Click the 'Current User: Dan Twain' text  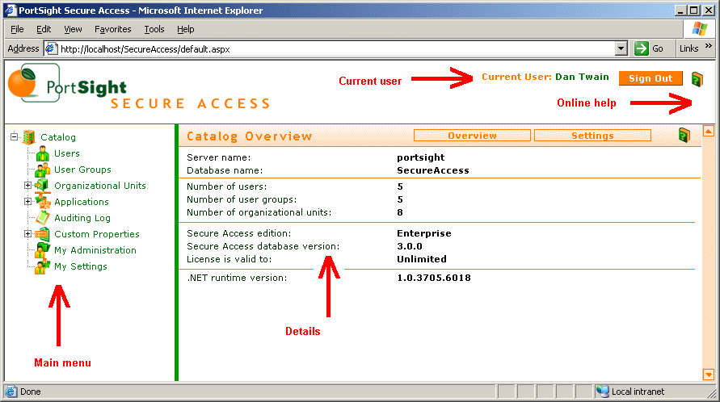(545, 77)
